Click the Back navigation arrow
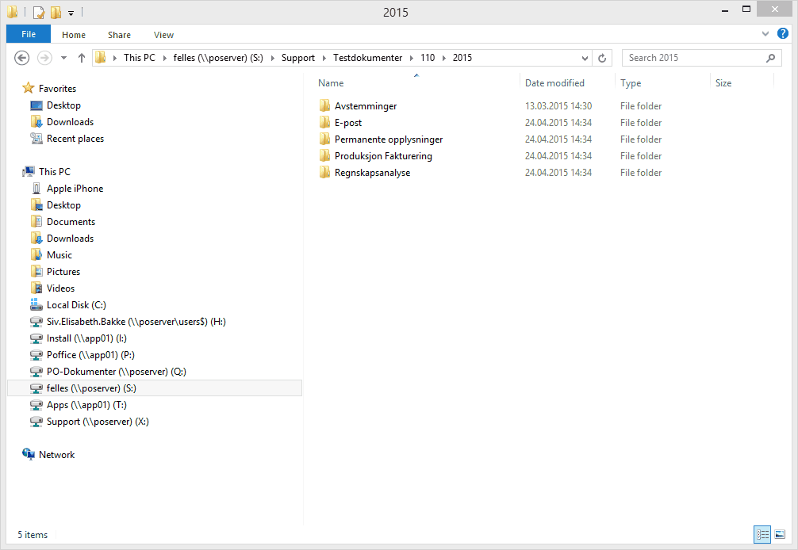This screenshot has width=798, height=550. tap(22, 58)
